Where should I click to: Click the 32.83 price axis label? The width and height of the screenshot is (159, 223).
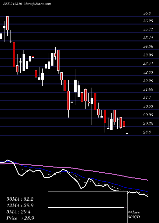click(x=148, y=72)
